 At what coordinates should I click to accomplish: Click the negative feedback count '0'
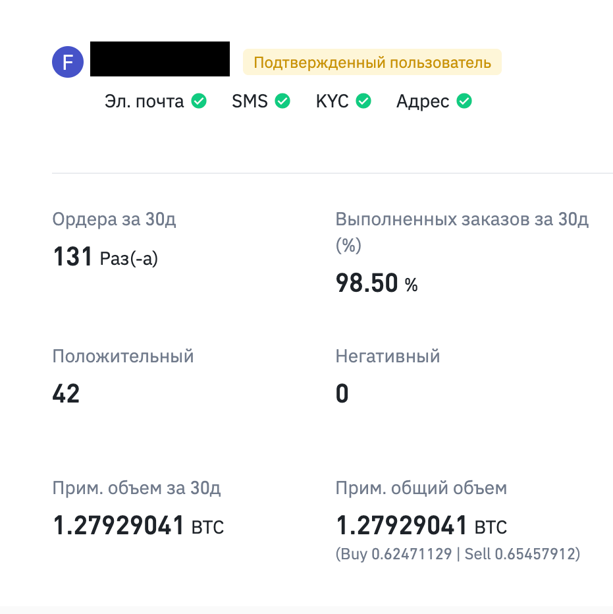(x=342, y=393)
